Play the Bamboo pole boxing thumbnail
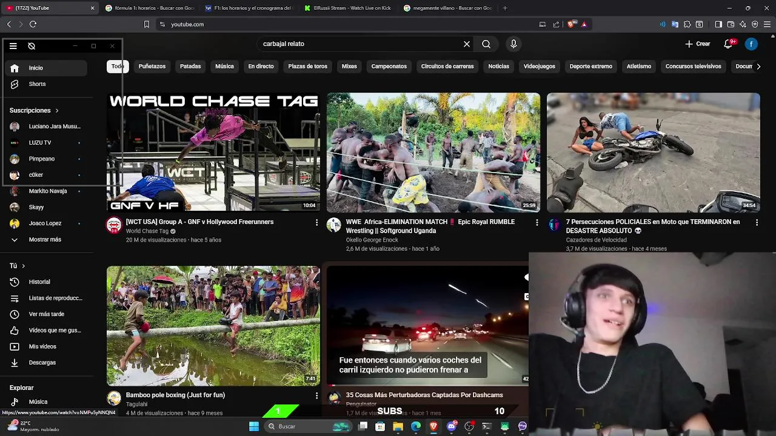This screenshot has height=436, width=776. [213, 325]
